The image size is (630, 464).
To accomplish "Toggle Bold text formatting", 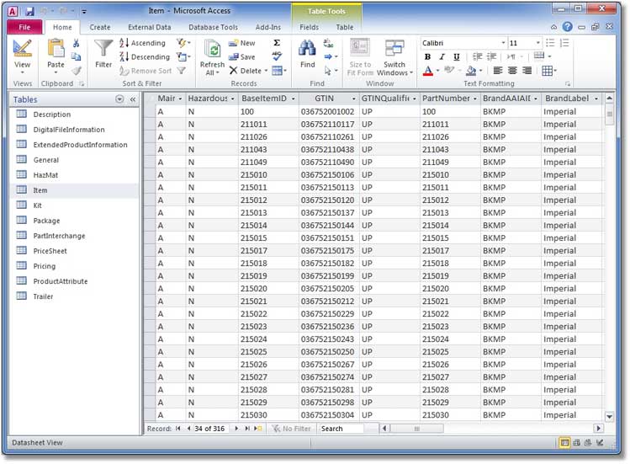I will (x=428, y=56).
